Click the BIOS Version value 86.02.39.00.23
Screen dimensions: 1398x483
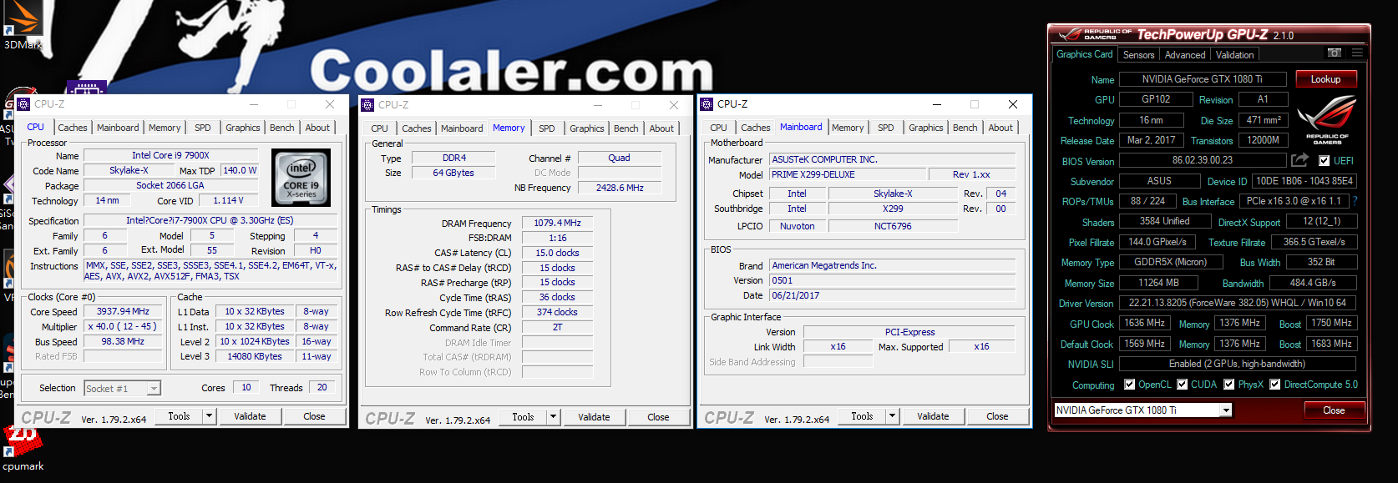[1203, 160]
